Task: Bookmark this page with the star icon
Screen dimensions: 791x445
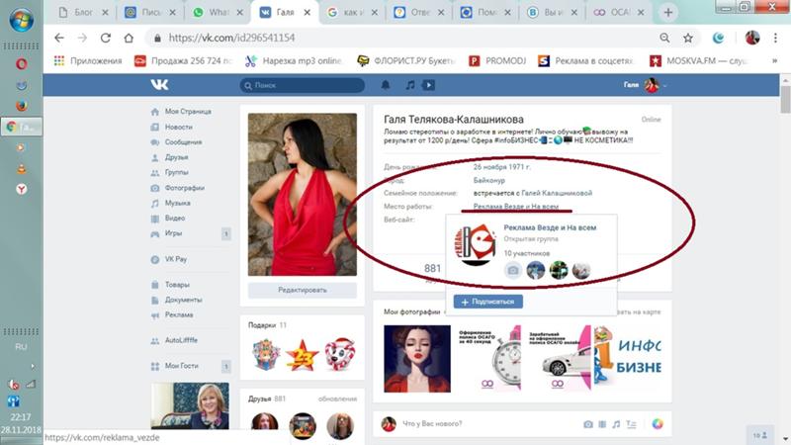Action: (688, 38)
